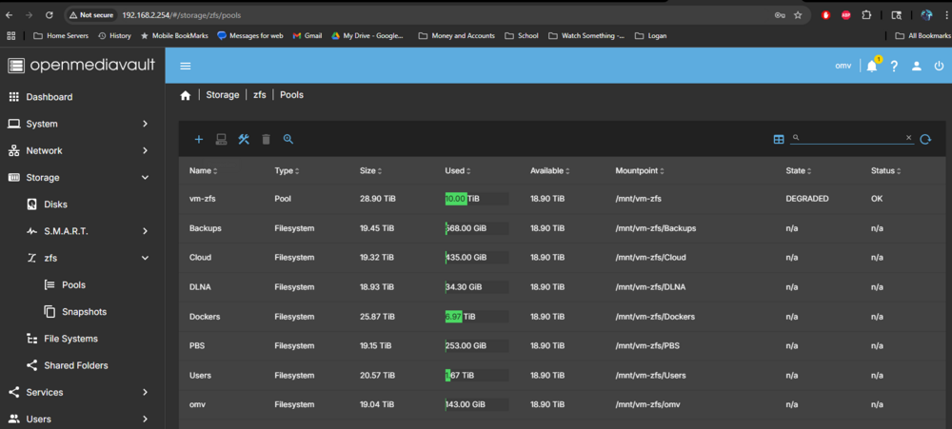The height and width of the screenshot is (429, 952).
Task: Open the Chrome three-dot menu
Action: (946, 15)
